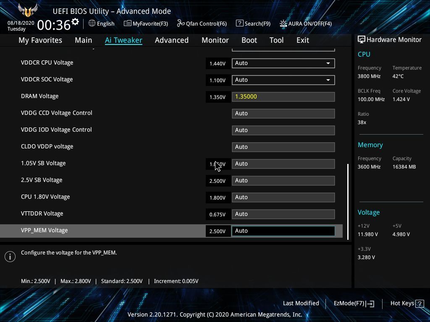The image size is (430, 322).
Task: Click the CLDO VDDP voltage field
Action: pos(283,147)
